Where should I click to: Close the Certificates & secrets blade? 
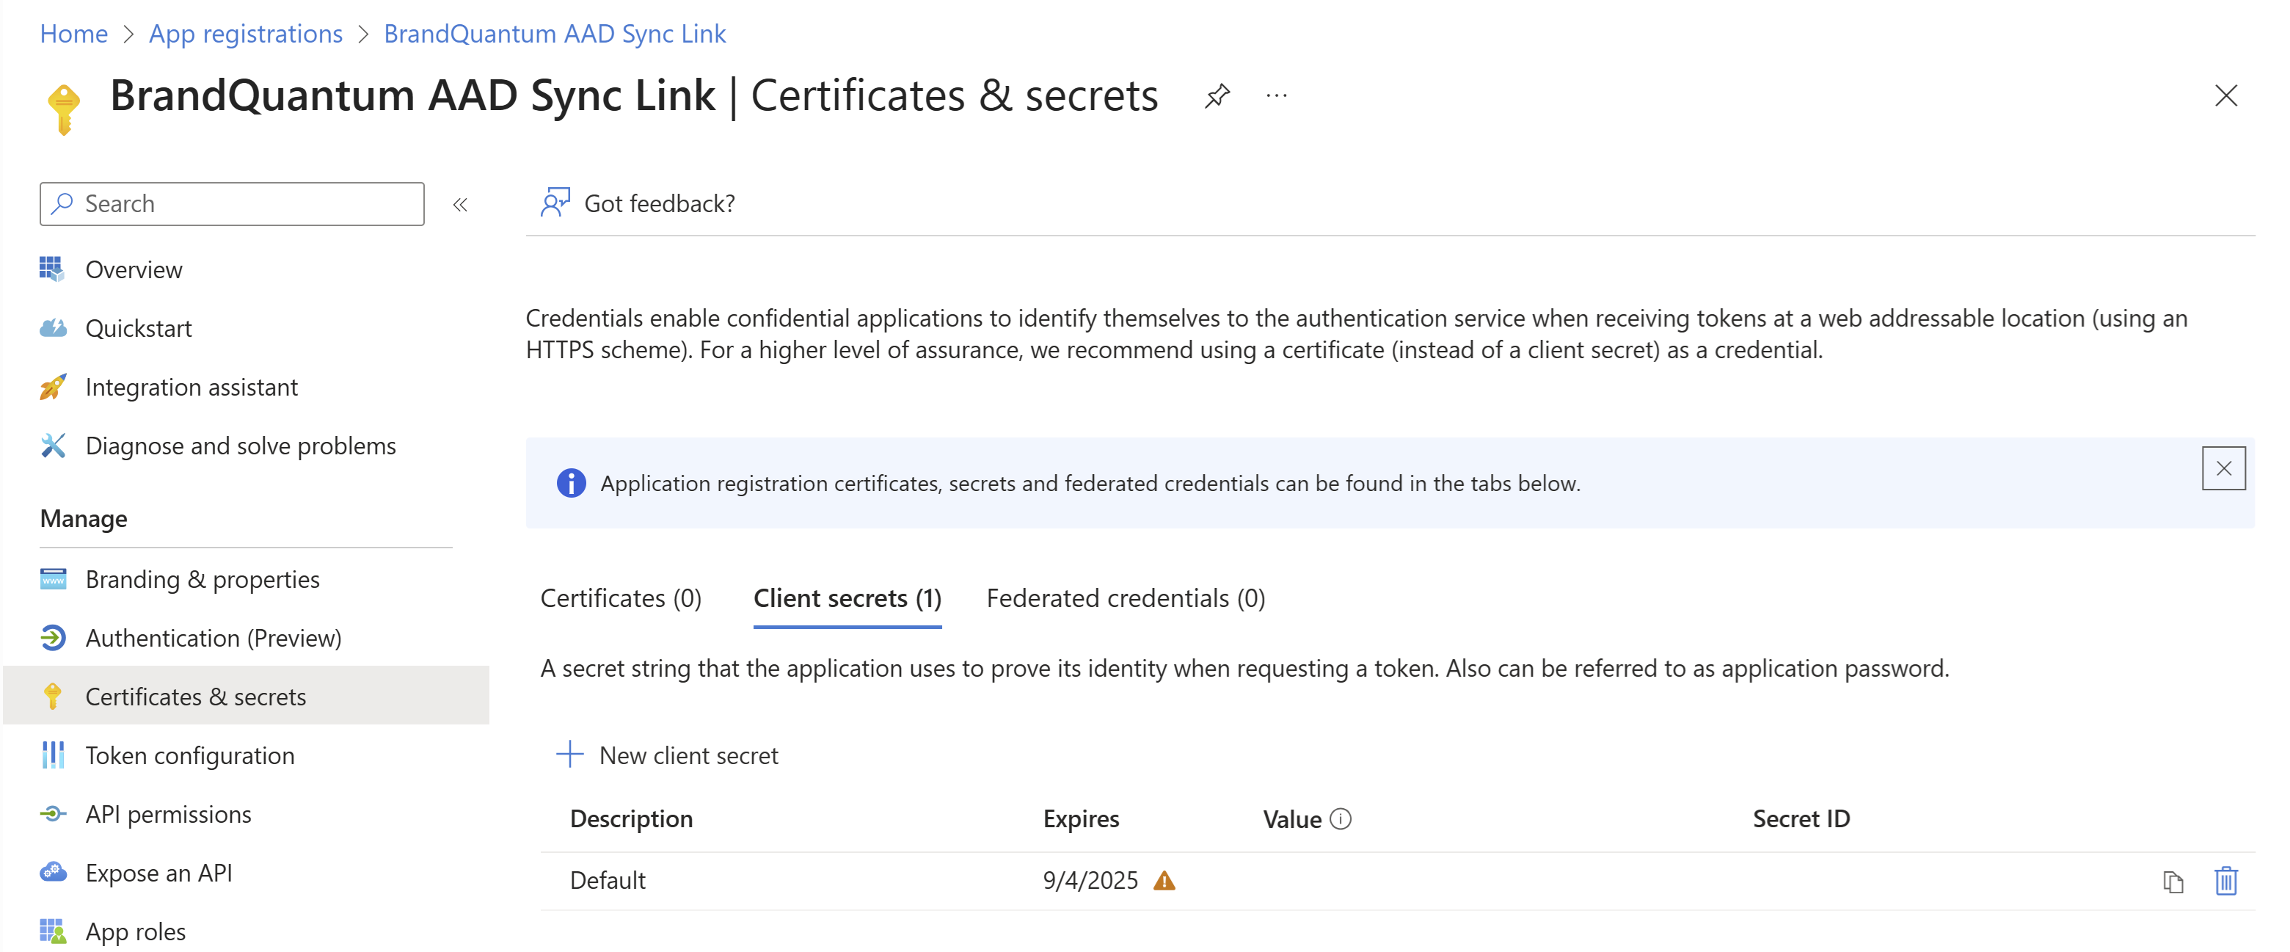(2225, 96)
